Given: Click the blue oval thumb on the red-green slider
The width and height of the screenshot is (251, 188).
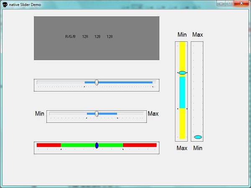Looking at the screenshot, I should [97, 145].
